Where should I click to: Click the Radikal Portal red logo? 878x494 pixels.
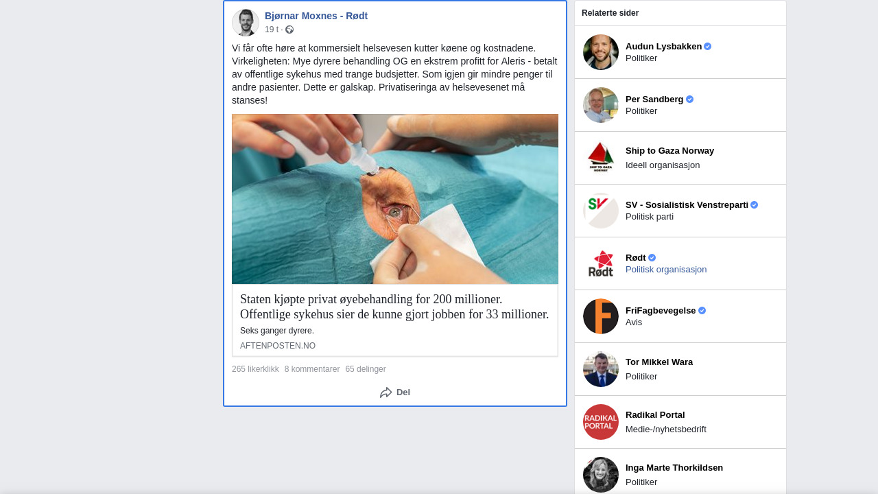point(601,422)
